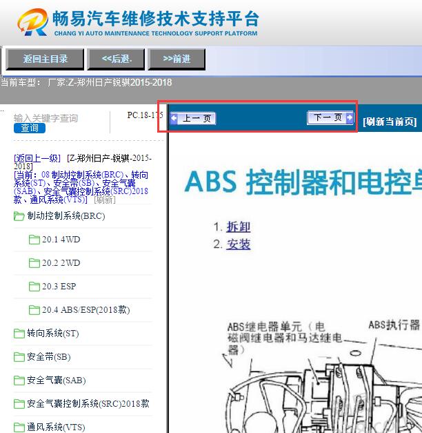Click the PC.18-175 page code text

click(x=145, y=115)
